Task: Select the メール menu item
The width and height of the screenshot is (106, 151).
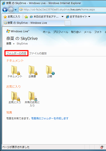Action: pyautogui.click(x=88, y=32)
